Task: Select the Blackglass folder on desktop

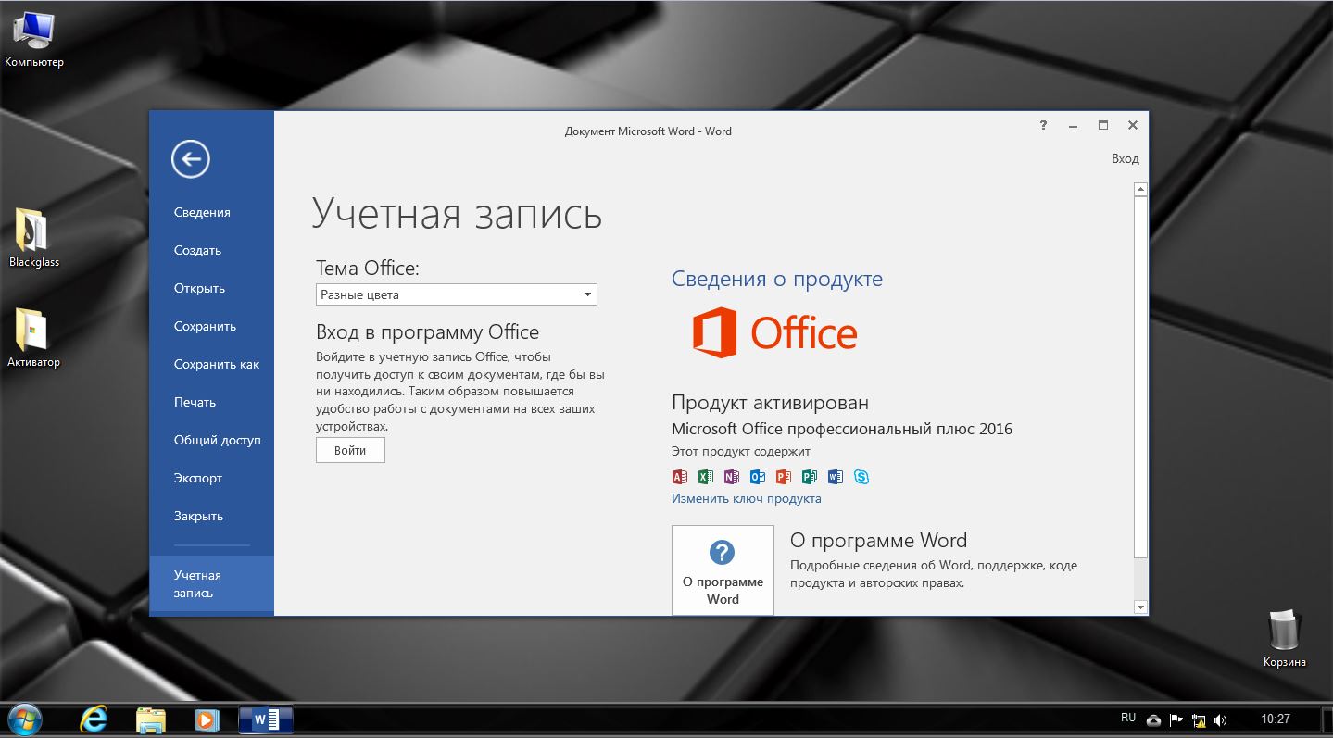Action: coord(34,237)
